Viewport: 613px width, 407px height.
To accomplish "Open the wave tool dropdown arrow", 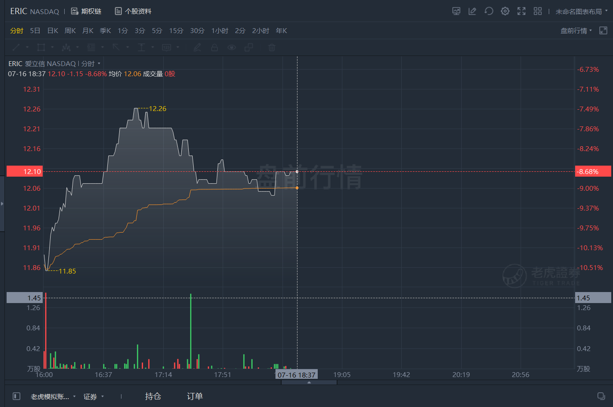I will click(x=77, y=47).
